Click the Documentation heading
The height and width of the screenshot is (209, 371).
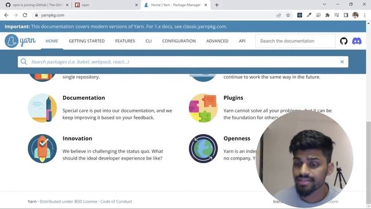pos(83,98)
